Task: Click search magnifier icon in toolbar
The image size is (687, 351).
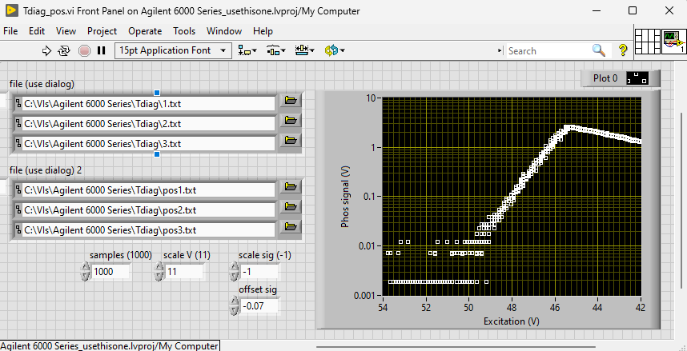Action: coord(599,50)
